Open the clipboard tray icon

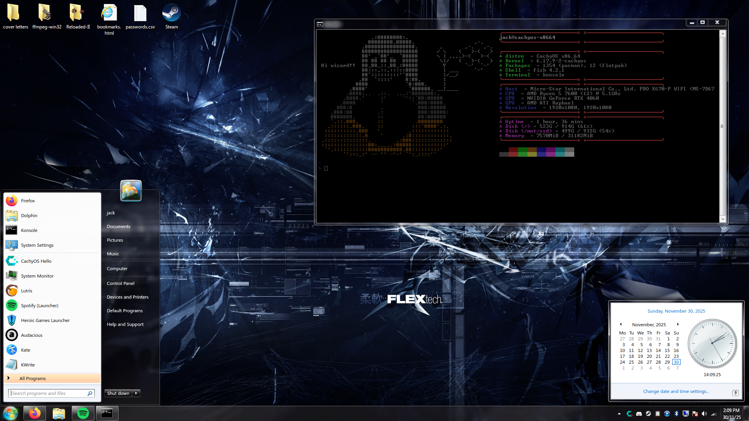[658, 414]
